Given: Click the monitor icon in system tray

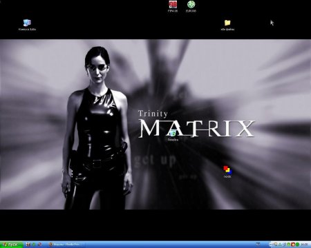Looking at the screenshot, I should 276,245.
